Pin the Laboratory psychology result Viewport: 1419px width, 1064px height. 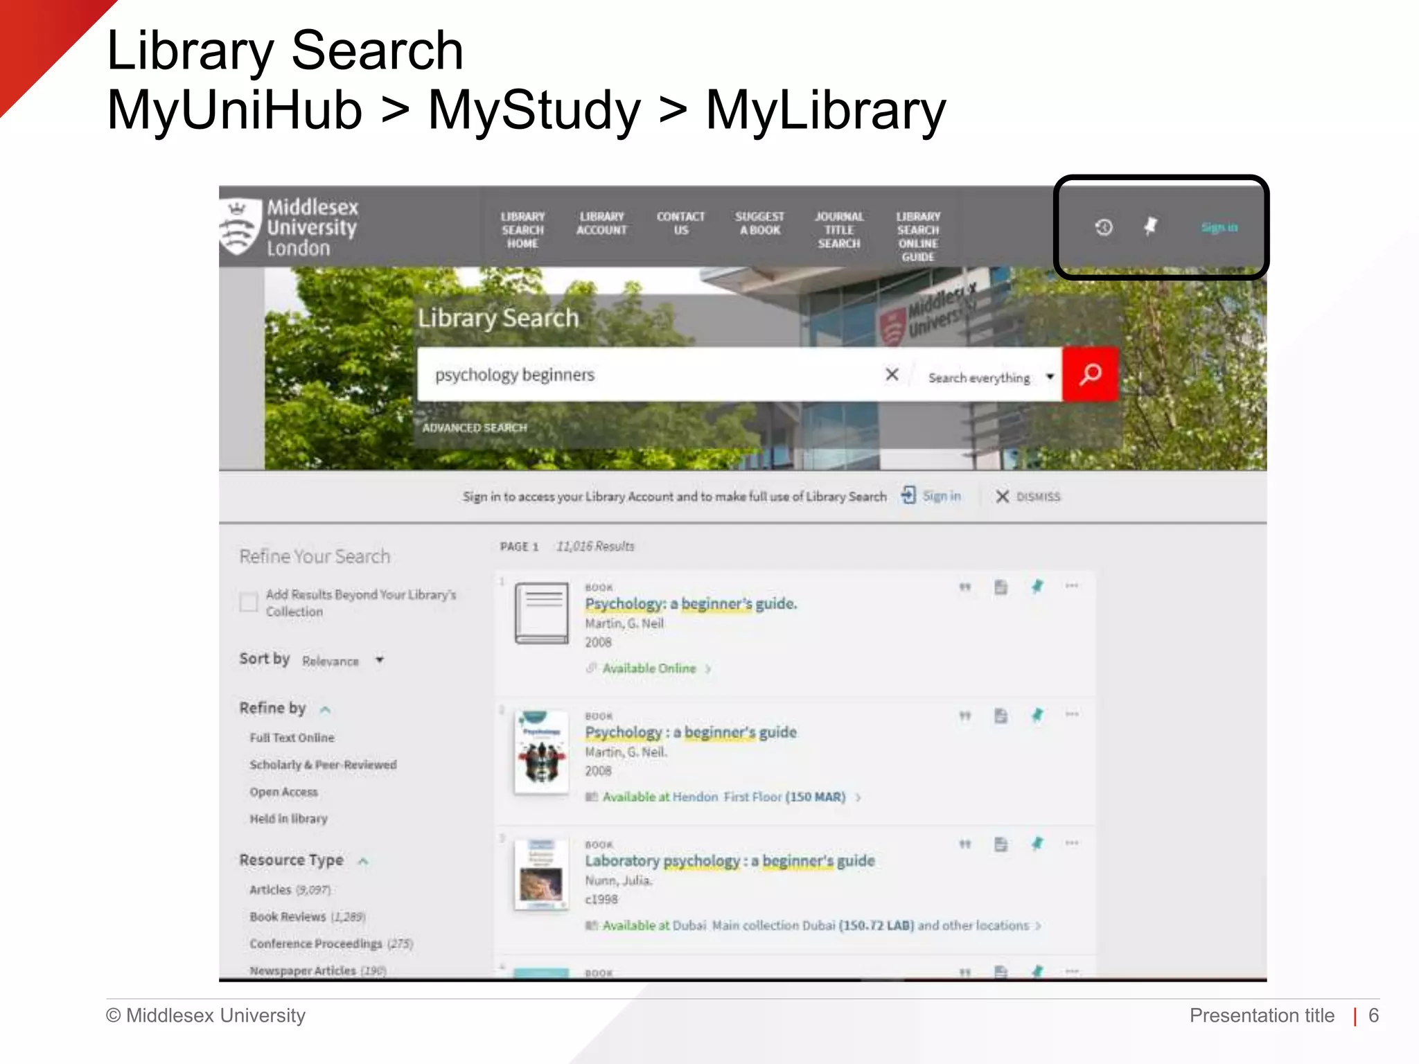(1037, 844)
